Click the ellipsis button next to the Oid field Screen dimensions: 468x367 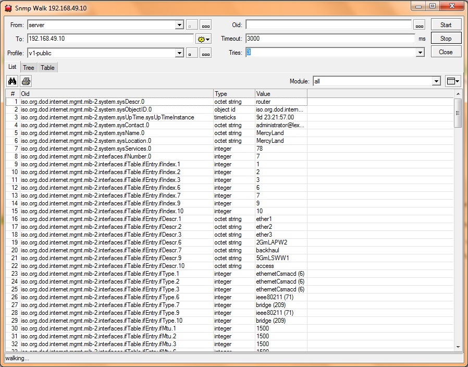[x=420, y=24]
